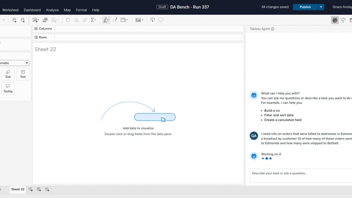The height and width of the screenshot is (198, 352).
Task: Click the 'Create a calculated field' suggestion
Action: coord(283,120)
